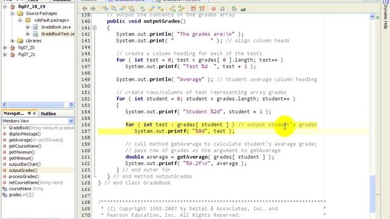Click outputBarChart() in Navigator

click(x=24, y=164)
